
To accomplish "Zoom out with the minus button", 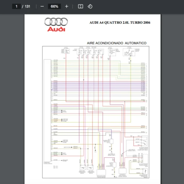I will click(x=42, y=6).
